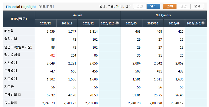Select the 당기순이익 row label
Screen dimensions: 209x107
[x=12, y=55]
